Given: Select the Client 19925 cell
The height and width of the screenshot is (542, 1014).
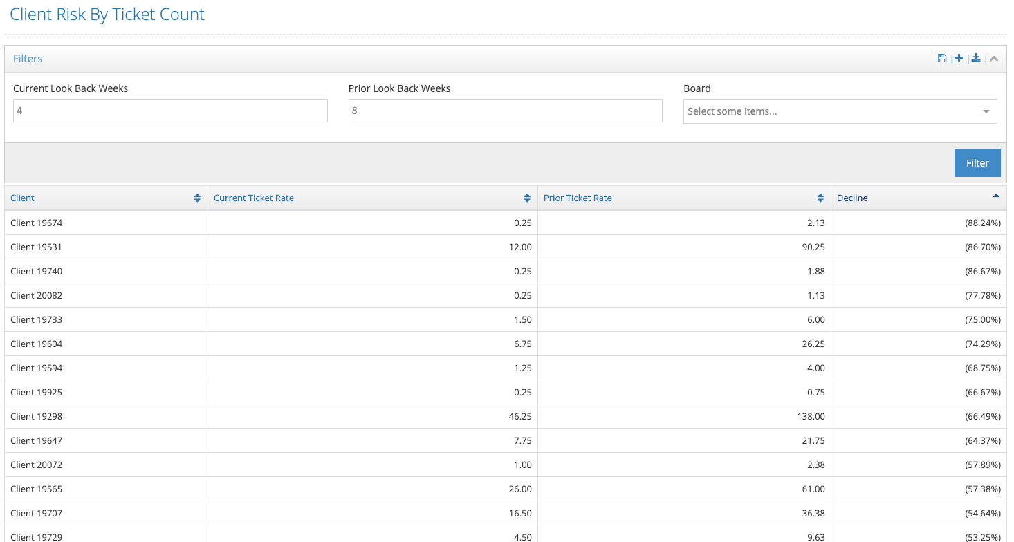Looking at the screenshot, I should coord(106,392).
